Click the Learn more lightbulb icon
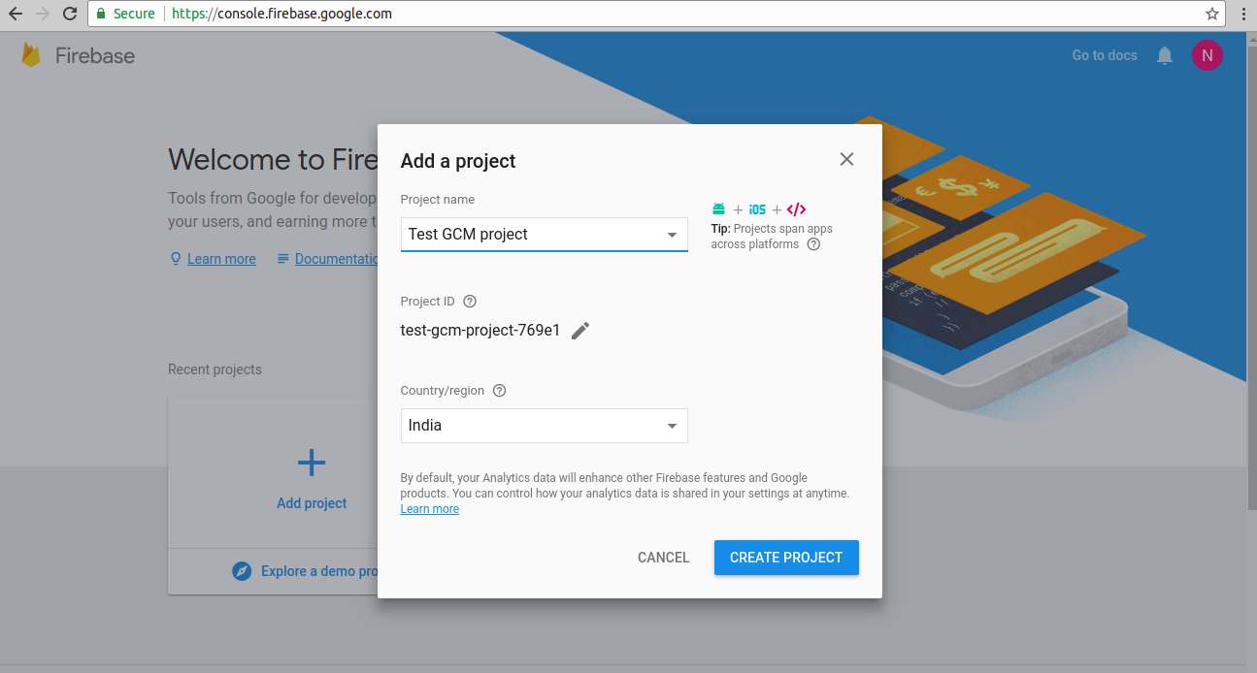The width and height of the screenshot is (1257, 673). 176,259
